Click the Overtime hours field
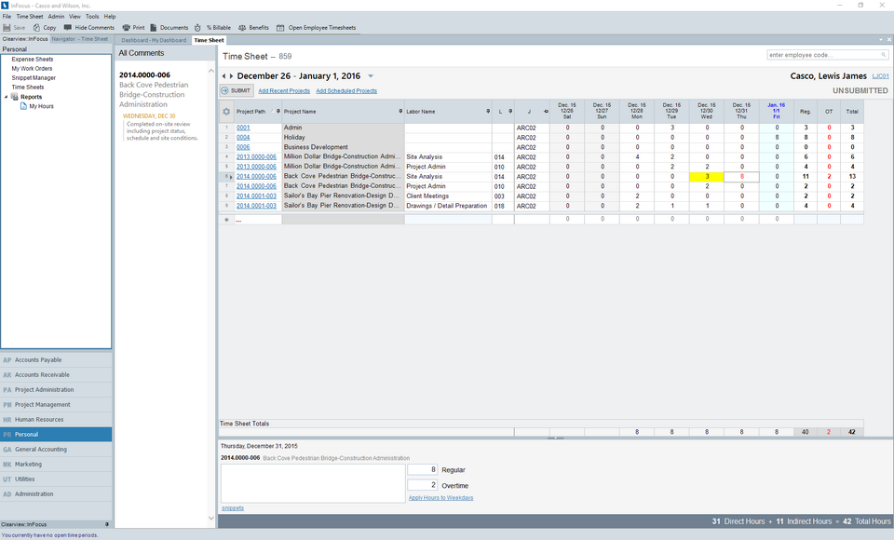 pos(423,485)
